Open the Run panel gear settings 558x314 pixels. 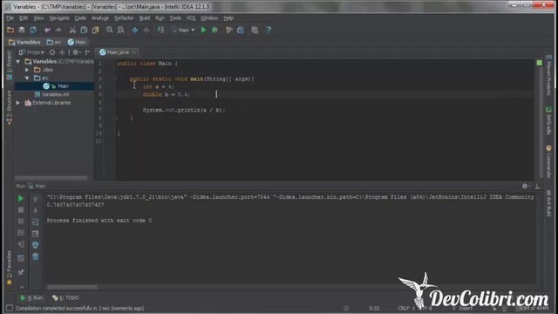point(526,186)
